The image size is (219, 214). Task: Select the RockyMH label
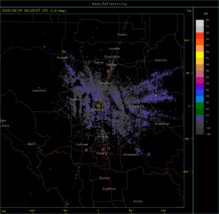tap(62, 58)
